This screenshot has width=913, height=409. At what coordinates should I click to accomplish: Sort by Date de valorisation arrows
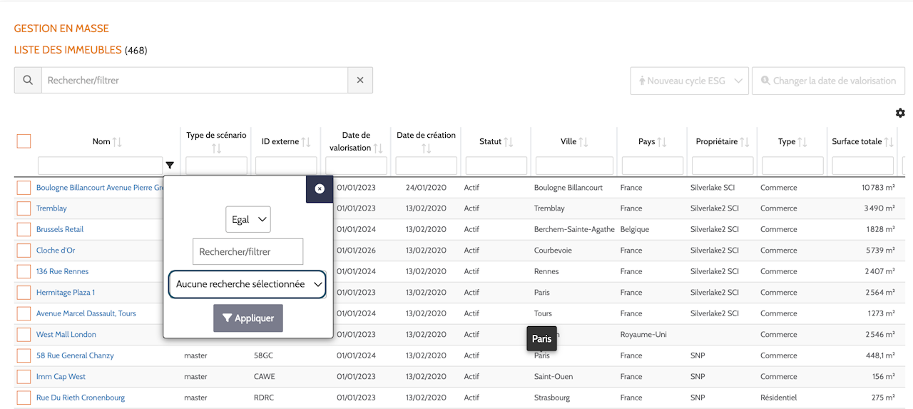(x=378, y=148)
